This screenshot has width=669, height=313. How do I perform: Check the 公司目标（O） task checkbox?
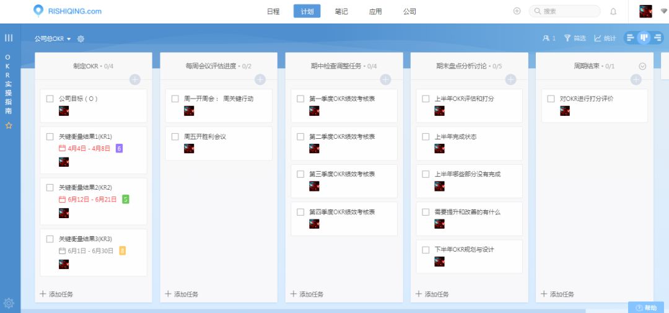pos(50,99)
